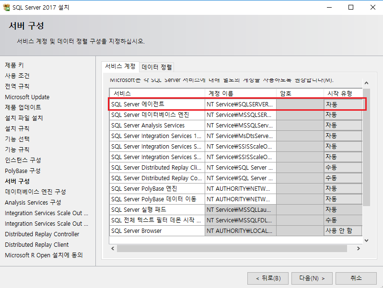Image resolution: width=383 pixels, height=288 pixels.
Task: Switch to the 서비스 계정 tab
Action: (120, 67)
